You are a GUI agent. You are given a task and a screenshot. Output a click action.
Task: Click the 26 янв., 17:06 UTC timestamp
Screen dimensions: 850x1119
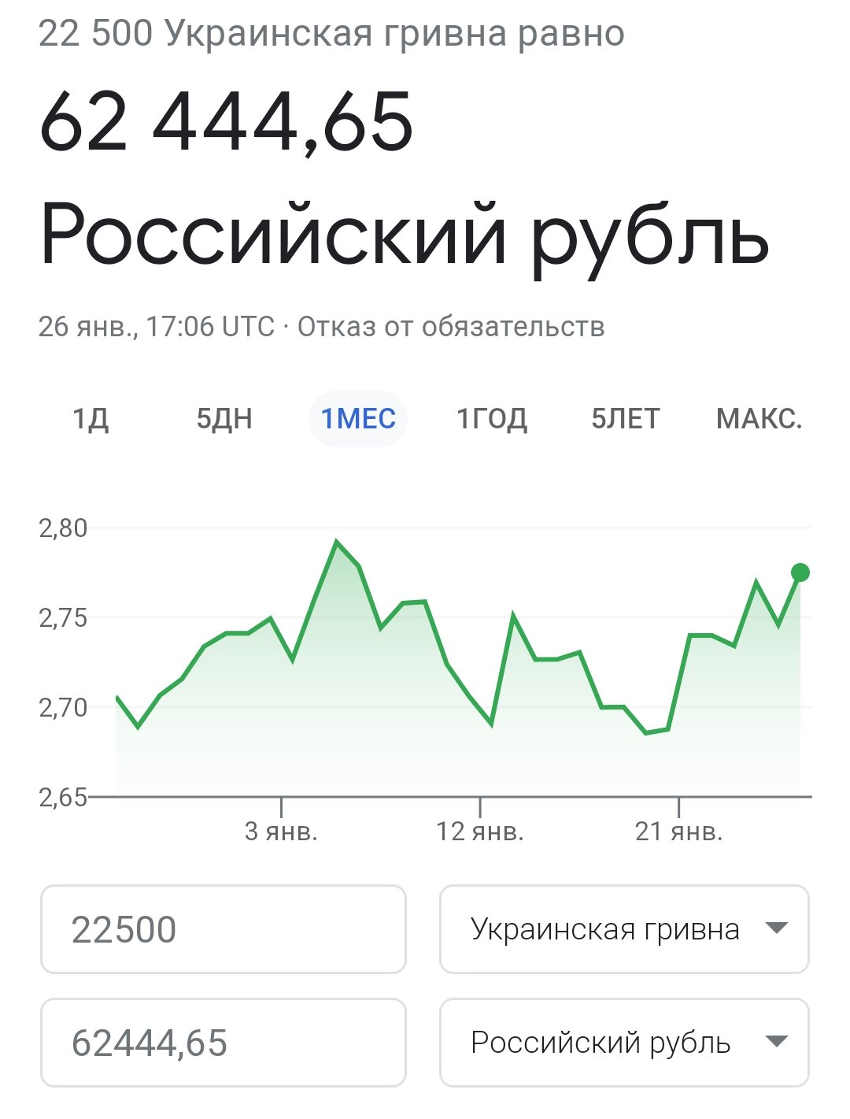tap(156, 327)
